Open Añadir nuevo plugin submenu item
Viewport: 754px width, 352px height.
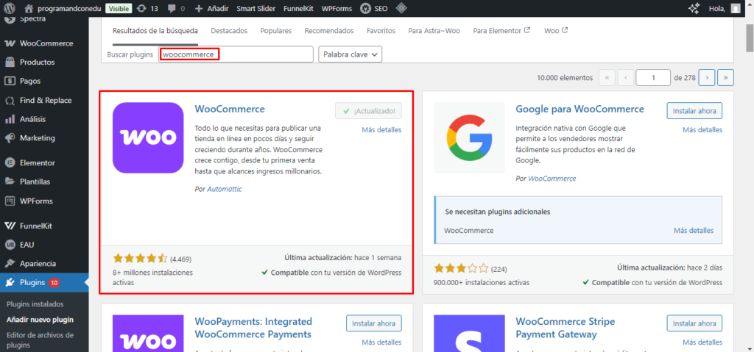[40, 320]
